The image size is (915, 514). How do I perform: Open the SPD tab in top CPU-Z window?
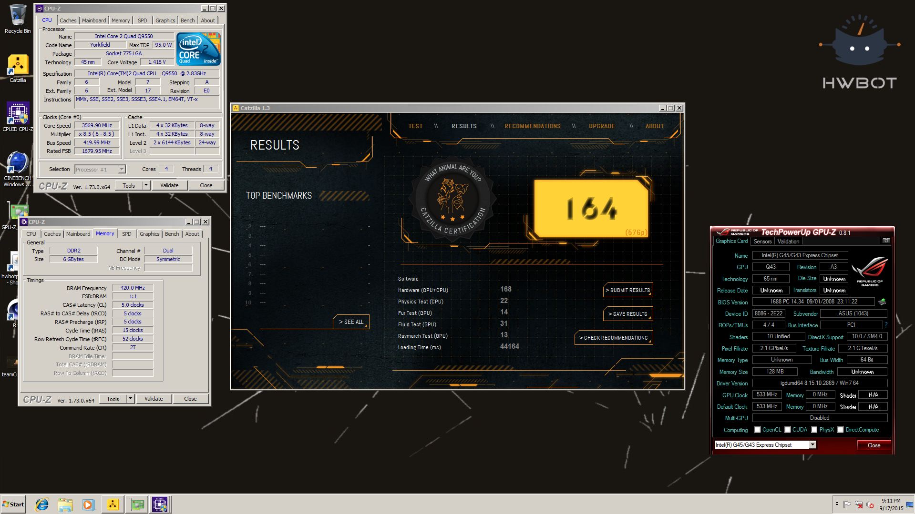(143, 20)
